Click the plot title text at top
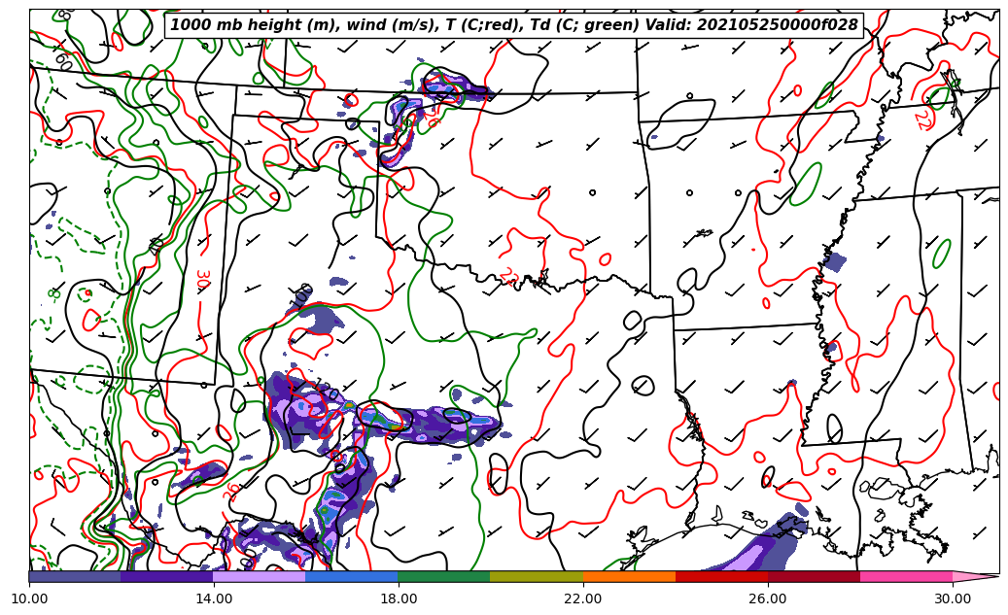The width and height of the screenshot is (1008, 615). point(514,25)
